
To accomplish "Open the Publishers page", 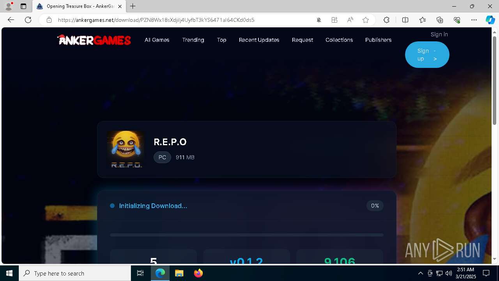I will click(x=378, y=40).
